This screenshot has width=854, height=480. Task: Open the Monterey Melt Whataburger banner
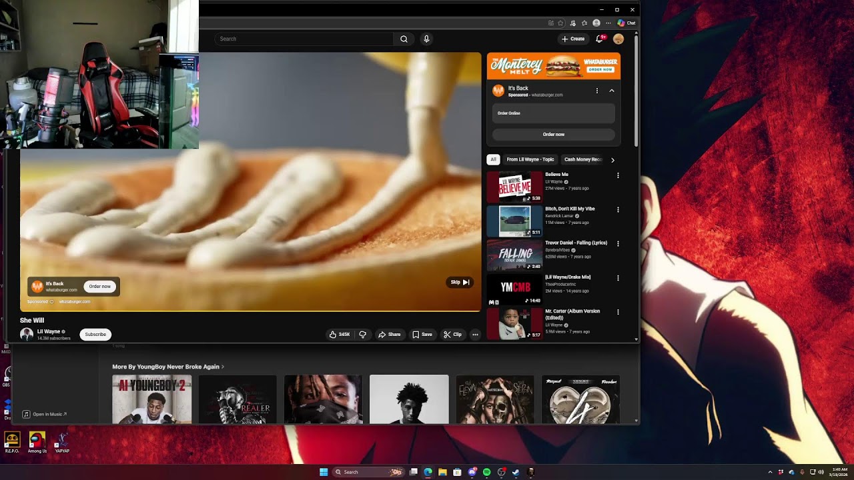pyautogui.click(x=554, y=66)
